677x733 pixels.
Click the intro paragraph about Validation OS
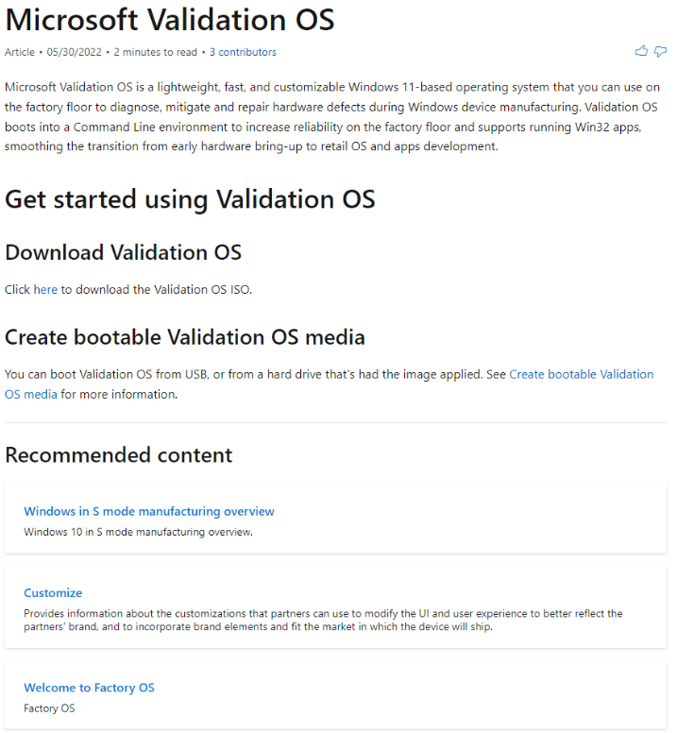(330, 116)
